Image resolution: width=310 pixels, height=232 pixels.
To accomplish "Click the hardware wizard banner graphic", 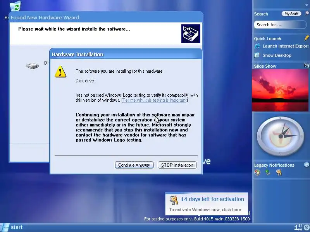I will click(191, 34).
